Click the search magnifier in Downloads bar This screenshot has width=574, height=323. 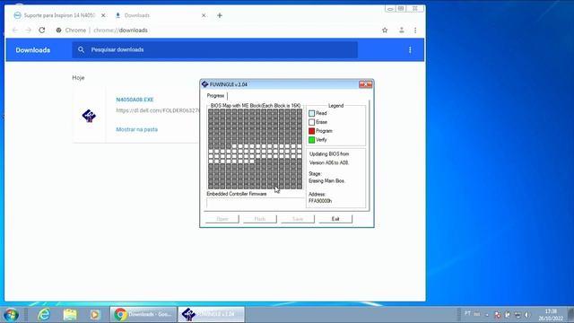tap(81, 49)
